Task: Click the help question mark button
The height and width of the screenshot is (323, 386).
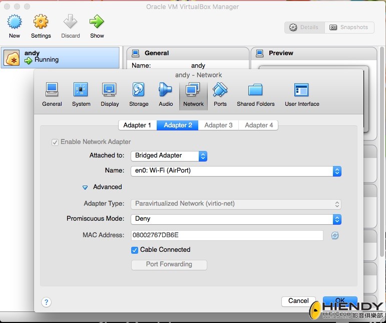Action: [x=46, y=302]
